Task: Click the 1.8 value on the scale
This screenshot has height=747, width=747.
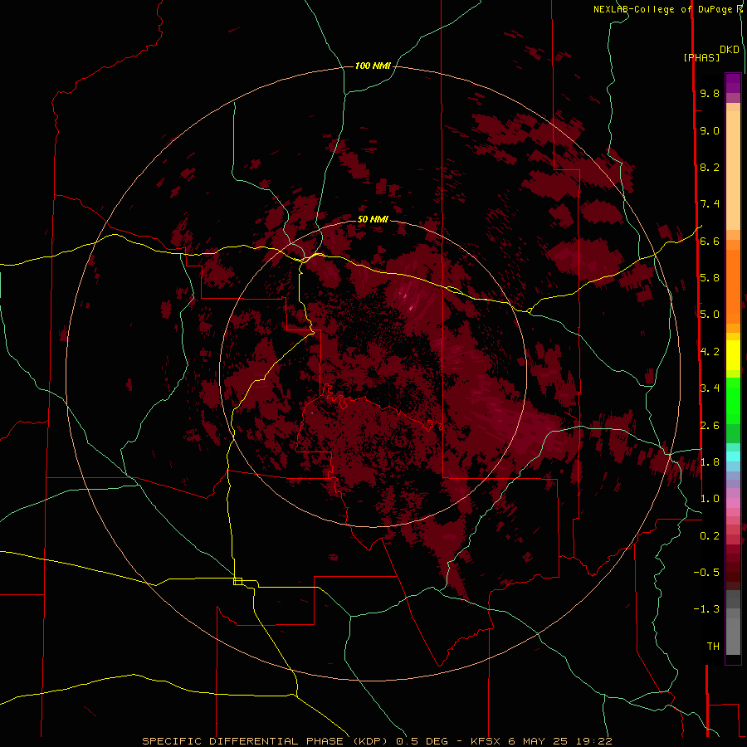Action: point(710,462)
